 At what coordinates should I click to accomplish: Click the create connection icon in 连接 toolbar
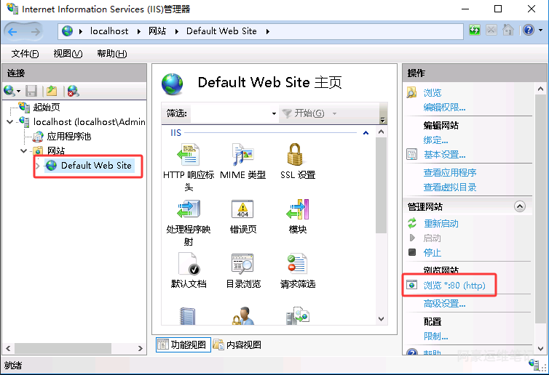pos(9,92)
